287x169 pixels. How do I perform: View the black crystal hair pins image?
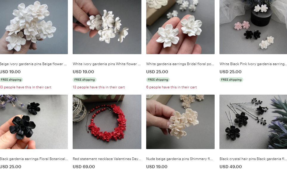[253, 122]
